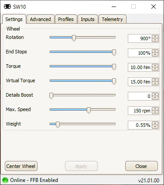Image resolution: width=164 pixels, height=185 pixels.
Task: Decrease Virtual Torque with down arrow
Action: coord(155,84)
